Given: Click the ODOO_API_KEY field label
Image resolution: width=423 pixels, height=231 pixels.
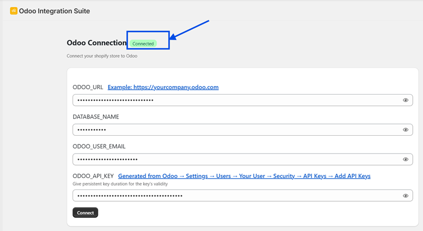Looking at the screenshot, I should point(93,176).
